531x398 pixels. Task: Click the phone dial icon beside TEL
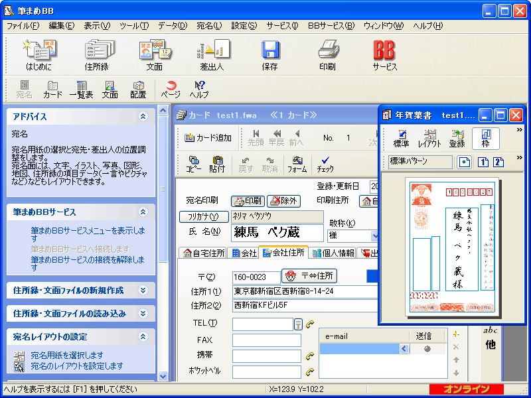point(310,324)
